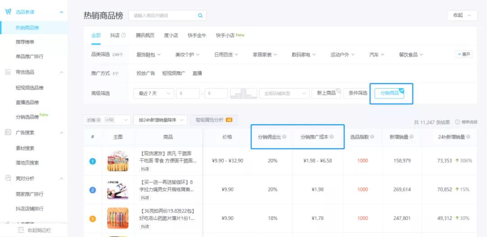This screenshot has height=237, width=487.
Task: Open the 全部店铺类型 dropdown
Action: (x=284, y=93)
